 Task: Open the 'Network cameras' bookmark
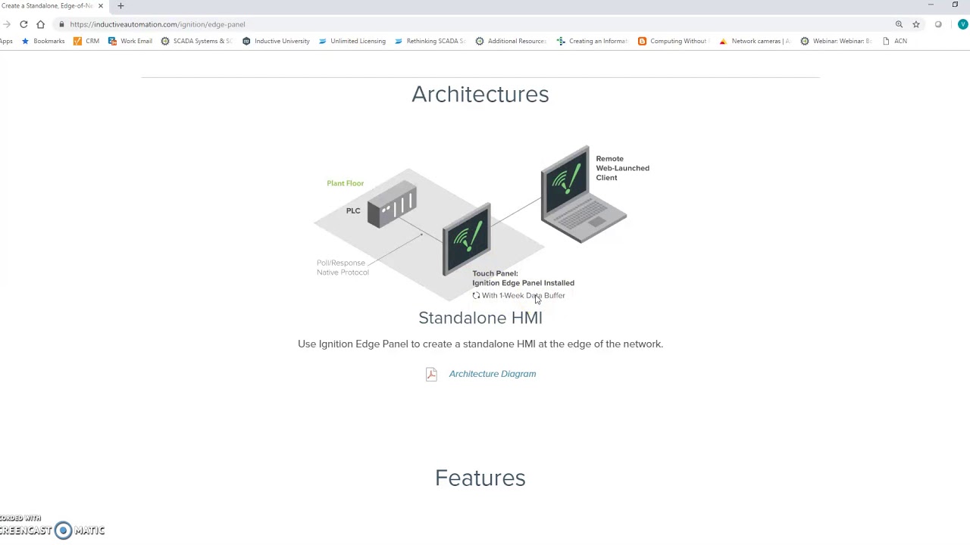[754, 41]
